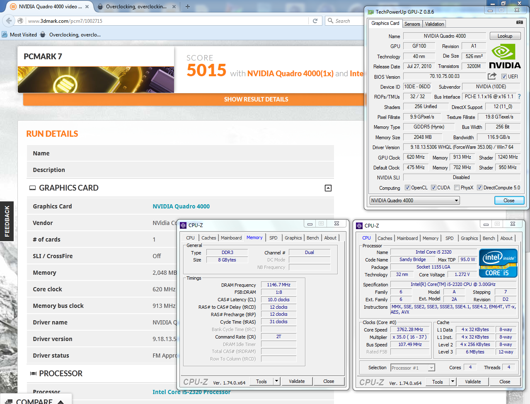This screenshot has width=530, height=404.
Task: Open the Processor #1 selection dropdown
Action: pyautogui.click(x=413, y=368)
